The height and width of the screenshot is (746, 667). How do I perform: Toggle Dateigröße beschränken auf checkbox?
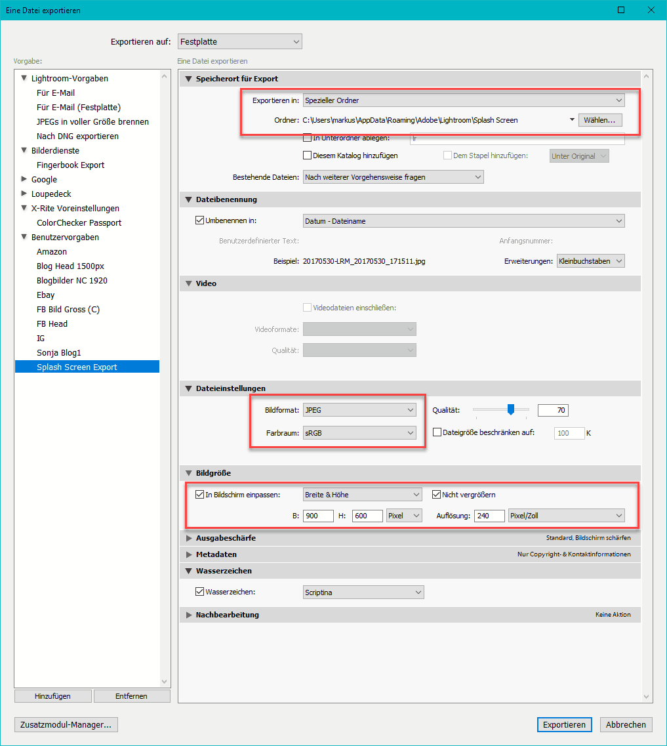[x=437, y=432]
